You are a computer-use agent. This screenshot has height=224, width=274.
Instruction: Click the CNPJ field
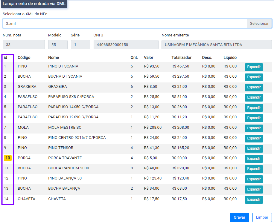[x=126, y=45]
